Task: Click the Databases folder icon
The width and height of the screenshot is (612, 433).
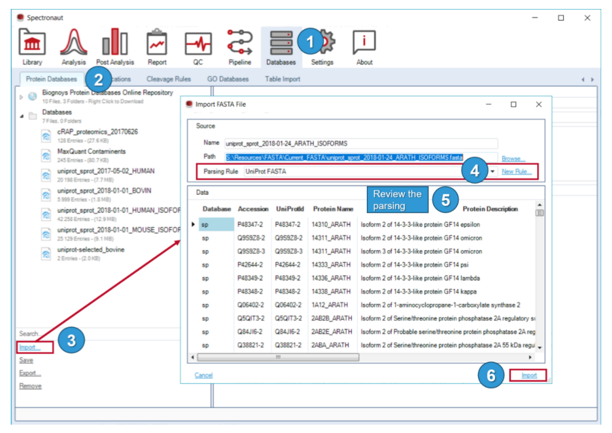Action: (x=33, y=116)
